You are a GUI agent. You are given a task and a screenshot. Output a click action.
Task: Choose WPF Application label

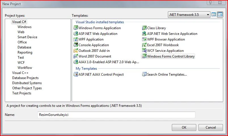91,39
